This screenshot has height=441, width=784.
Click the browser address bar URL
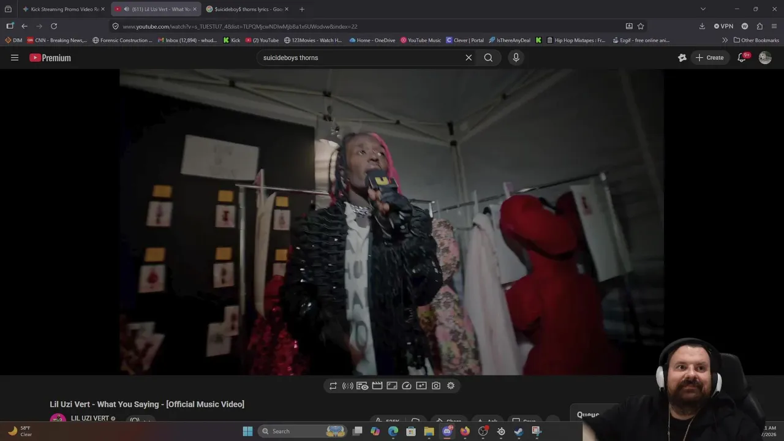click(x=239, y=26)
